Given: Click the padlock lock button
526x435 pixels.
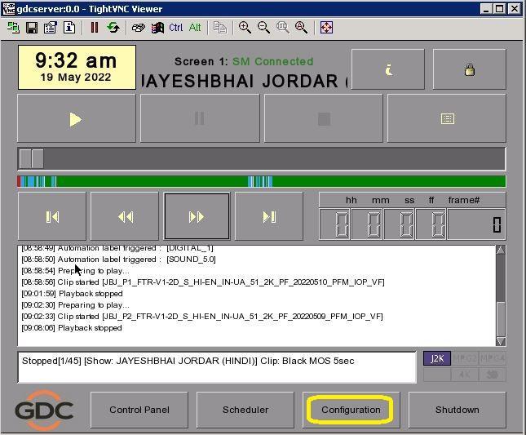Looking at the screenshot, I should (469, 69).
